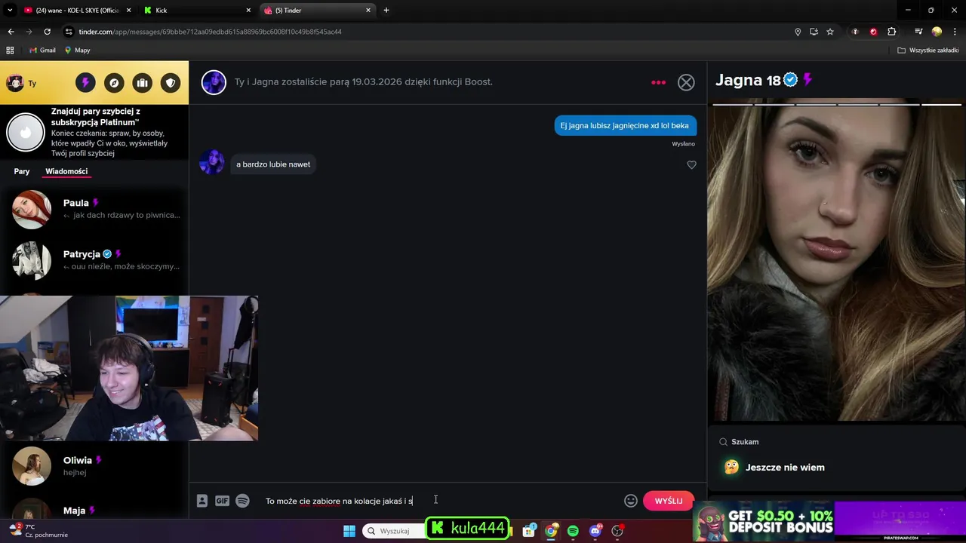Screen dimensions: 966x543
Task: Click the blue verified badge next to Jagna 18
Action: pyautogui.click(x=790, y=80)
